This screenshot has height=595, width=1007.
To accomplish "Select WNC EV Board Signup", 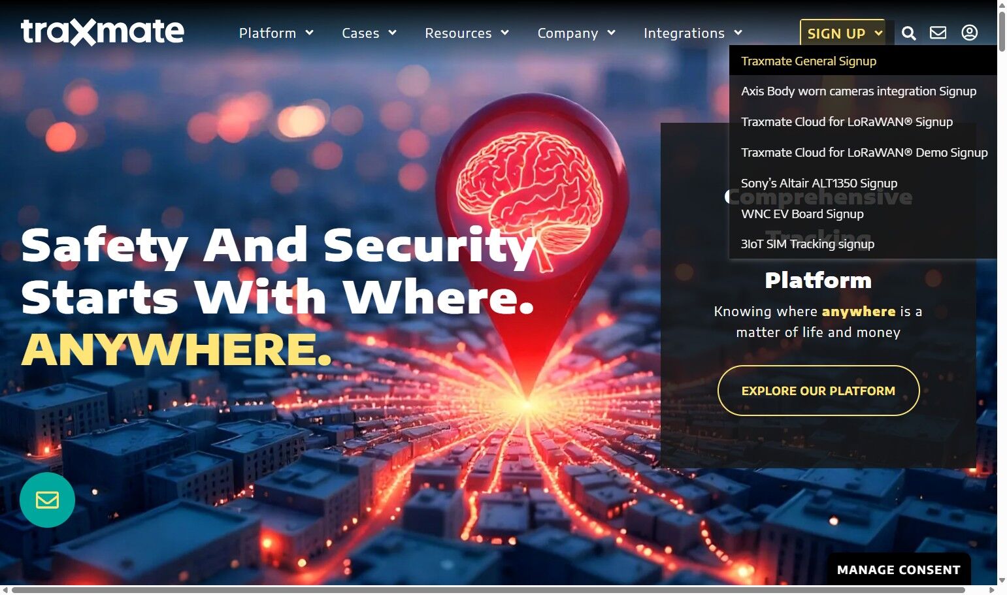I will (x=802, y=214).
